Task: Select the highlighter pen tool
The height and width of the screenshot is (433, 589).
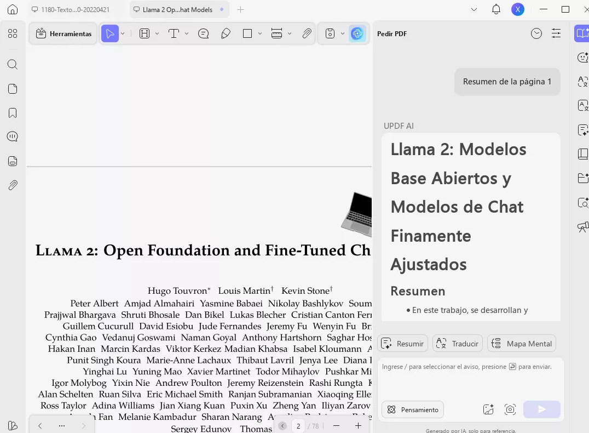Action: [226, 34]
